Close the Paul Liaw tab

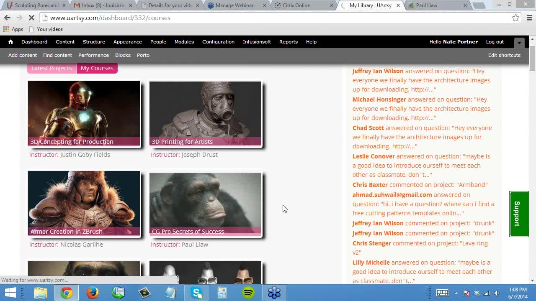465,5
